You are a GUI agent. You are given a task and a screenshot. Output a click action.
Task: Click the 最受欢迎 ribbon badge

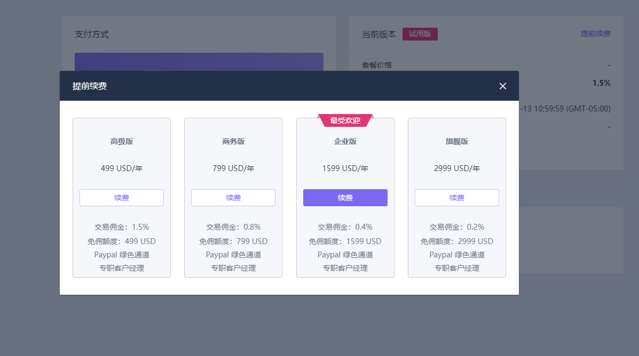[345, 120]
